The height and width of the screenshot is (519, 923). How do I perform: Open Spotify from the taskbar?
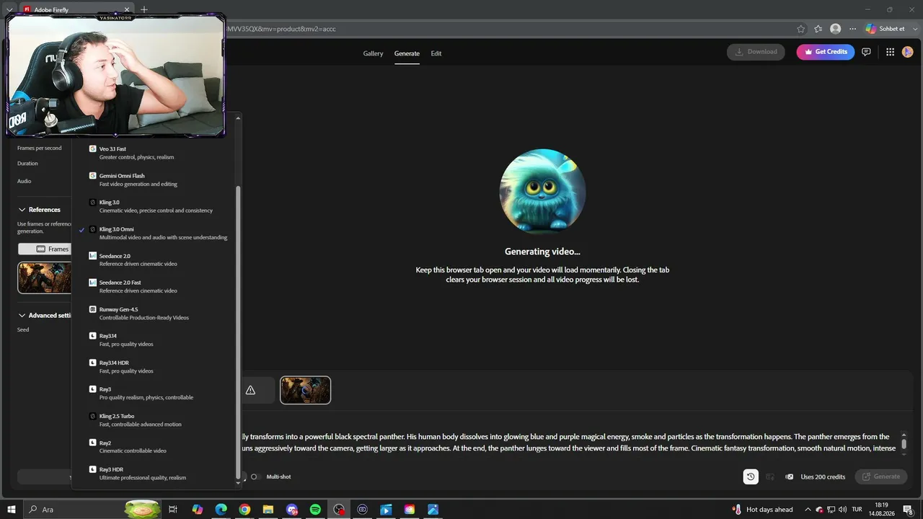click(315, 510)
